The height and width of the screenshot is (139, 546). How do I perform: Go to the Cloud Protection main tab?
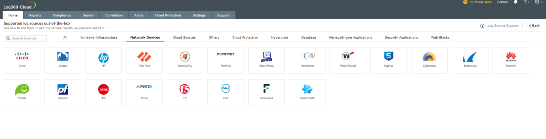168,15
